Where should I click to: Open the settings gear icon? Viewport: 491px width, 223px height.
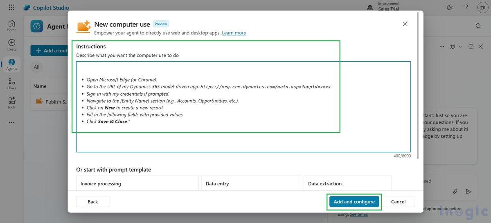point(450,7)
